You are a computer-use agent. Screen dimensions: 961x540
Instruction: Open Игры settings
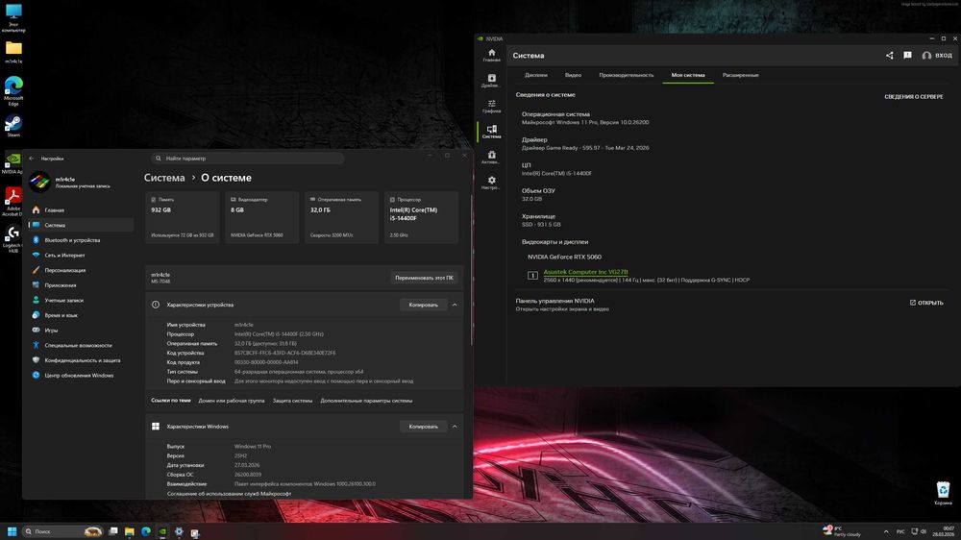point(82,331)
